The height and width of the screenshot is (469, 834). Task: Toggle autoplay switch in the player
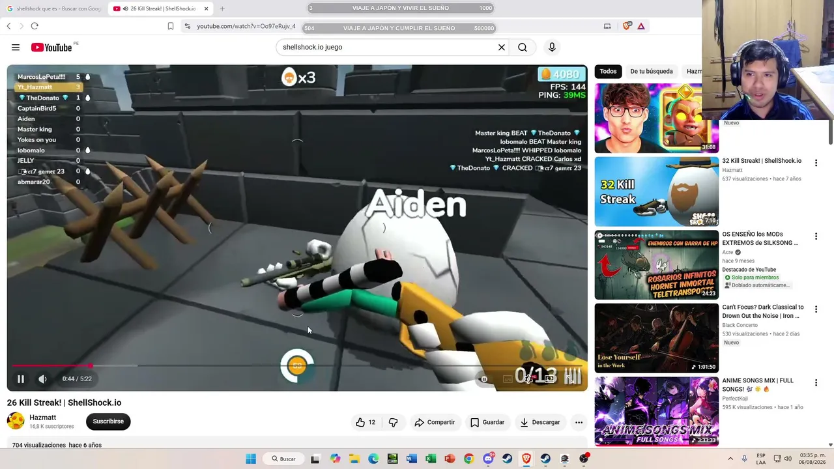coord(483,379)
